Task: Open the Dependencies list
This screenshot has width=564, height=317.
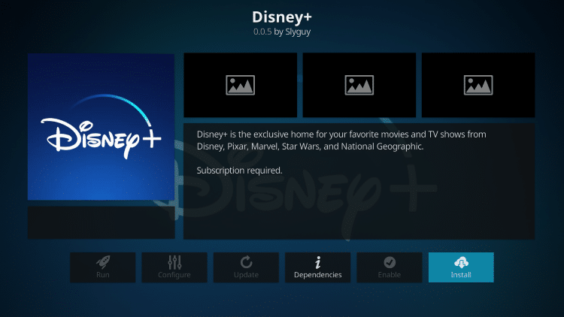Action: [317, 267]
